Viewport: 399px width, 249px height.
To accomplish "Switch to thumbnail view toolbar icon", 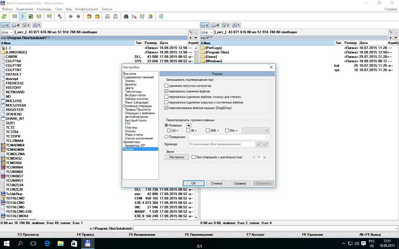I will pos(31,17).
